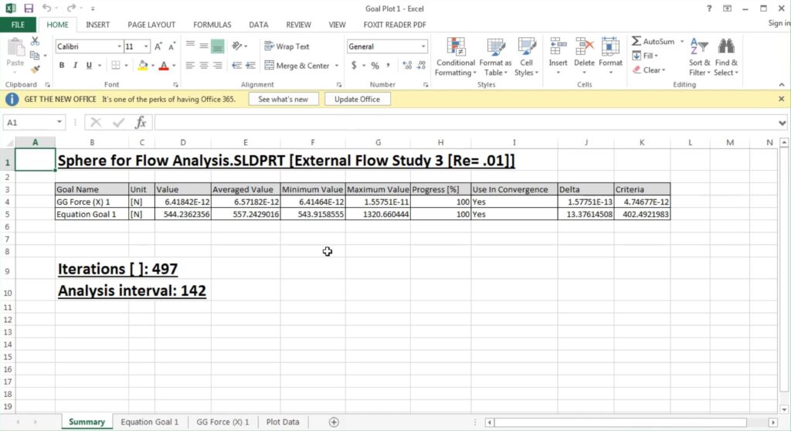Center text horizontally icon
The width and height of the screenshot is (791, 431).
click(204, 66)
